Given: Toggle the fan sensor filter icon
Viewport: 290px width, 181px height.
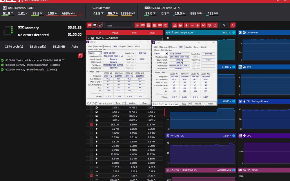Looking at the screenshot, I should (x=198, y=25).
